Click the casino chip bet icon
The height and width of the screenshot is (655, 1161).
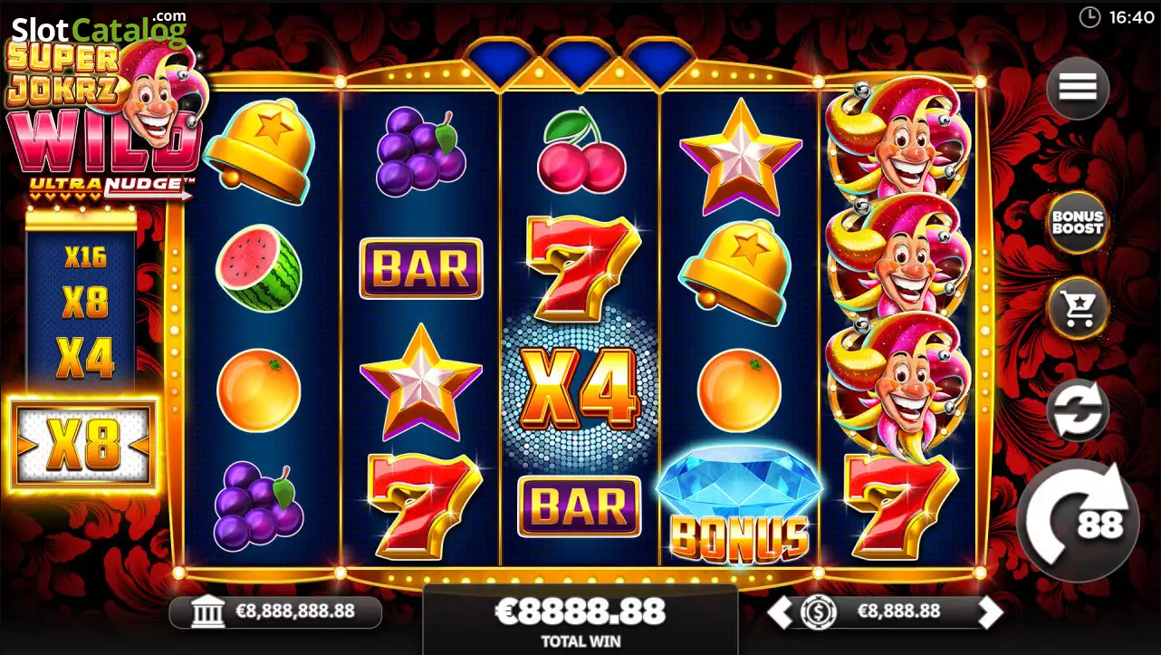(x=818, y=612)
